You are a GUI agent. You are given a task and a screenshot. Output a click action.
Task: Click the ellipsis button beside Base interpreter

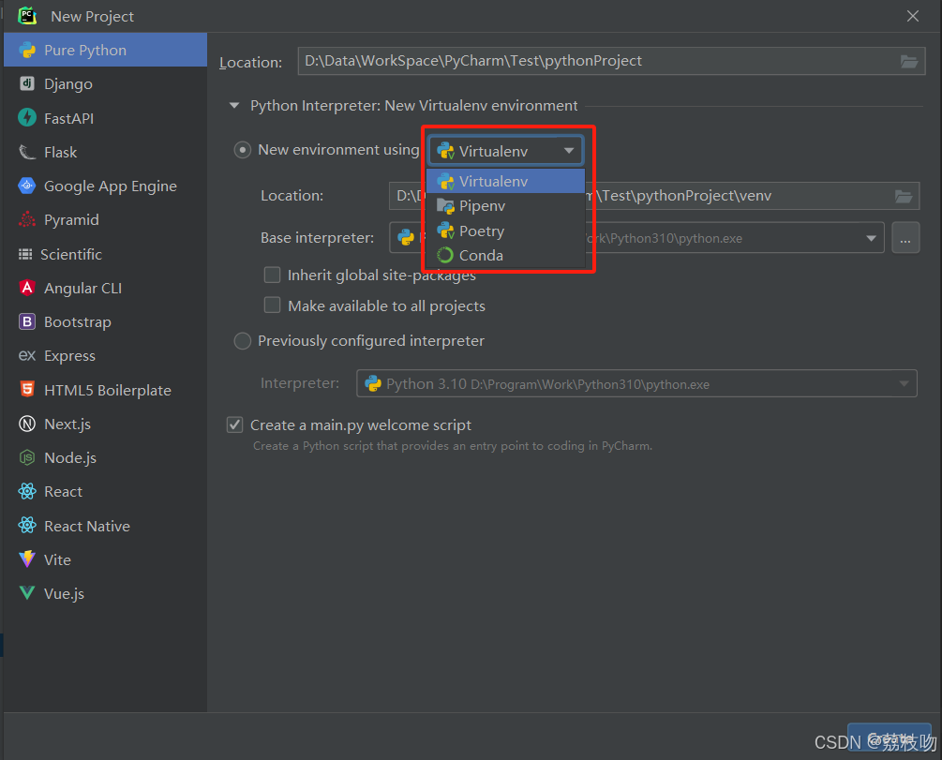[905, 238]
